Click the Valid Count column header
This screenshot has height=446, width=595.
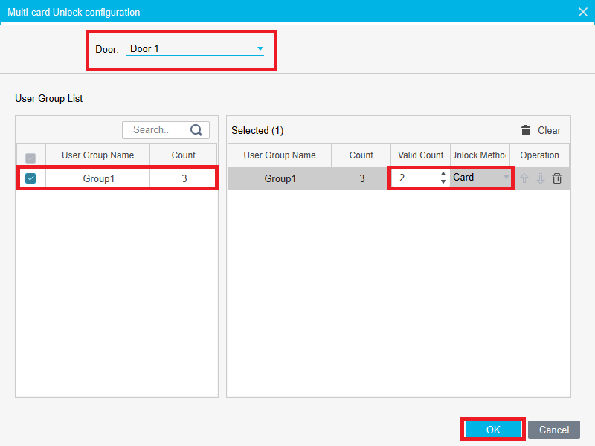coord(420,155)
